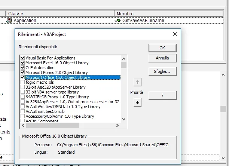Click Membro column header in Object Browser

(x=169, y=13)
